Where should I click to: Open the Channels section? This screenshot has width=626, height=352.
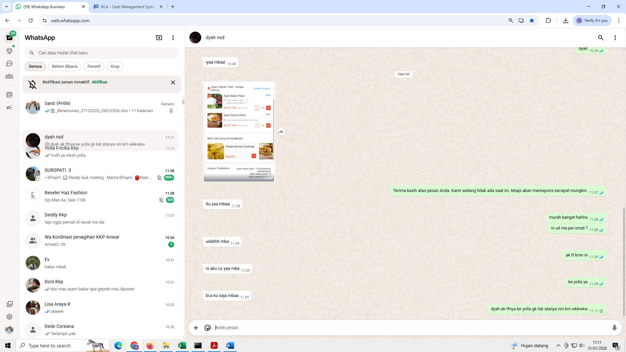(x=9, y=64)
